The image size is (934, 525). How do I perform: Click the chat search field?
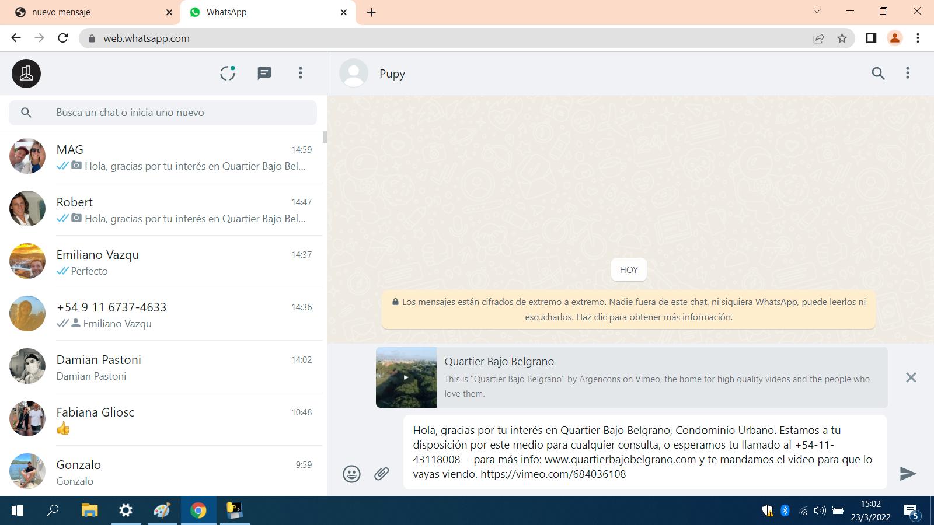[163, 113]
